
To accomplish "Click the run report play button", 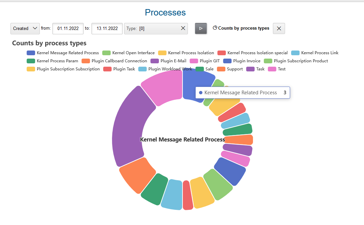I will coord(201,29).
